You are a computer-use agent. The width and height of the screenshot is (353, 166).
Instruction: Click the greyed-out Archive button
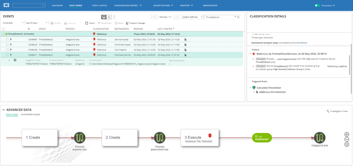[x=55, y=23]
